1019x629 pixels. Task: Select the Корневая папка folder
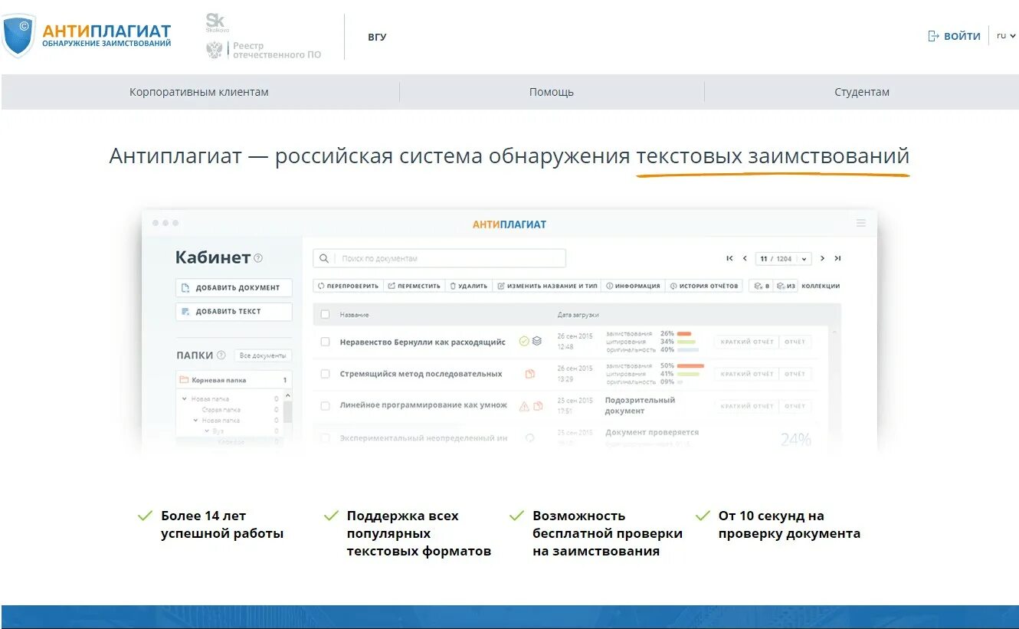coord(234,379)
